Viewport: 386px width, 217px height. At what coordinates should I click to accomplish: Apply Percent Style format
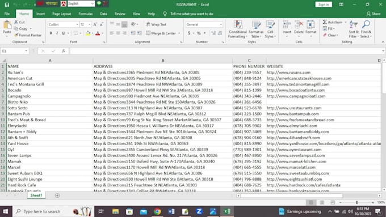point(199,33)
